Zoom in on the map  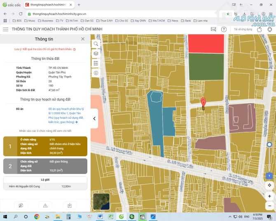[x=269, y=196]
